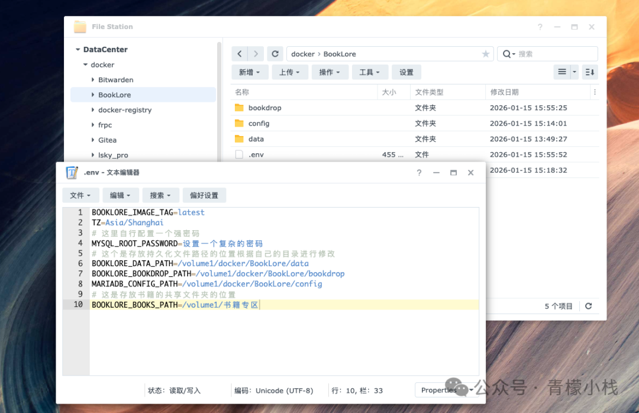
Task: Open the 操作 dropdown menu
Action: pyautogui.click(x=330, y=72)
